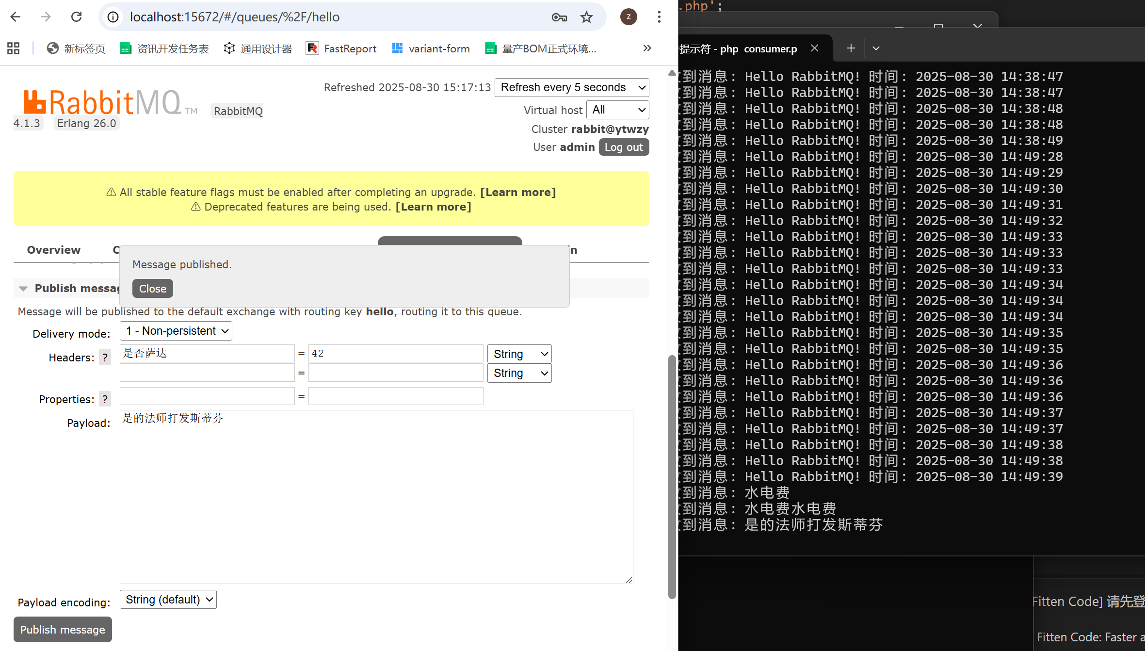Open the Virtual host dropdown
This screenshot has height=651, width=1145.
point(618,110)
